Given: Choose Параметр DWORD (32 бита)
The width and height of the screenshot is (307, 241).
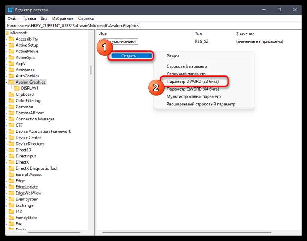Looking at the screenshot, I should (x=192, y=81).
